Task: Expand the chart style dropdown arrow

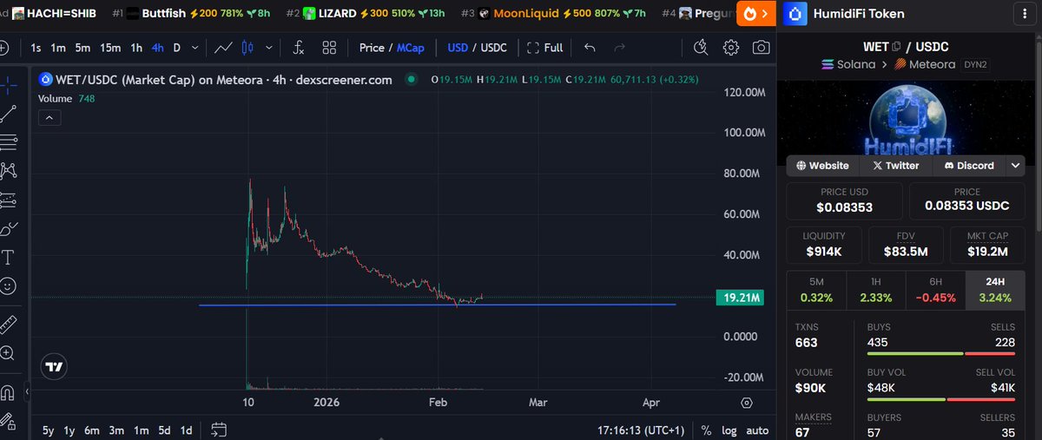Action: point(268,48)
